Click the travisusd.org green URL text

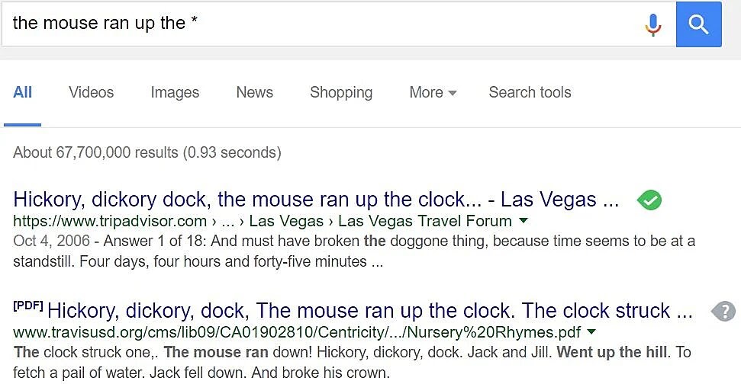[297, 332]
